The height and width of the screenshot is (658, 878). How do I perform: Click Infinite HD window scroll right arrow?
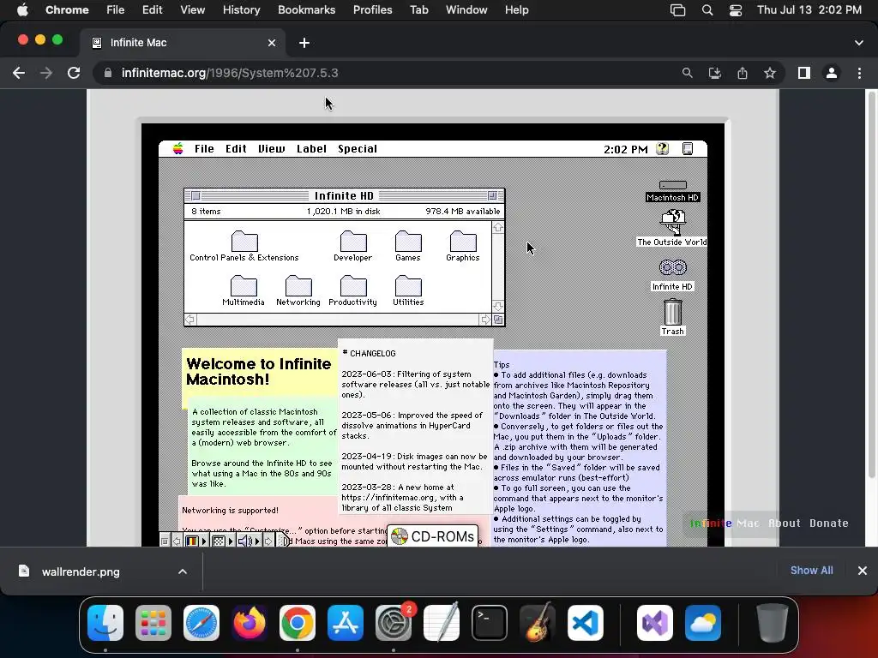click(485, 320)
